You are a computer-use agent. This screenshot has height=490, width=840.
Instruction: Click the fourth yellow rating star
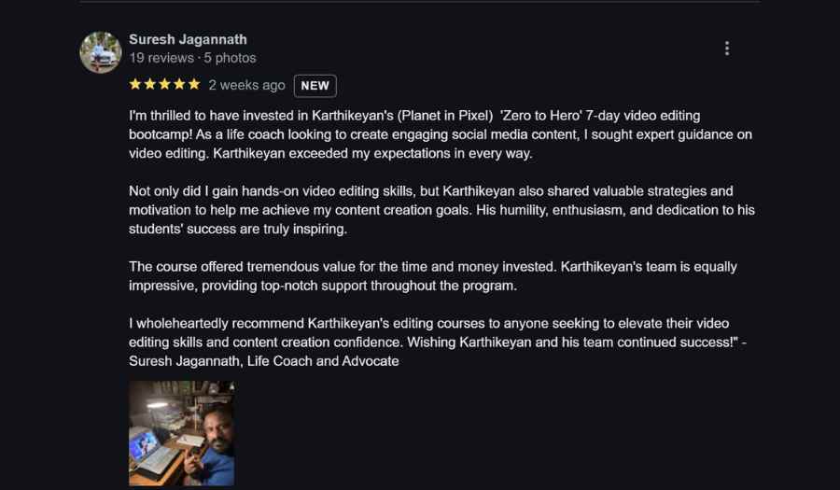179,84
